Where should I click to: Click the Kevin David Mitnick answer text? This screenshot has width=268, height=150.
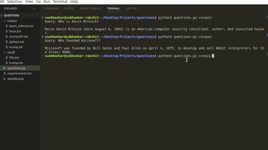click(x=155, y=31)
